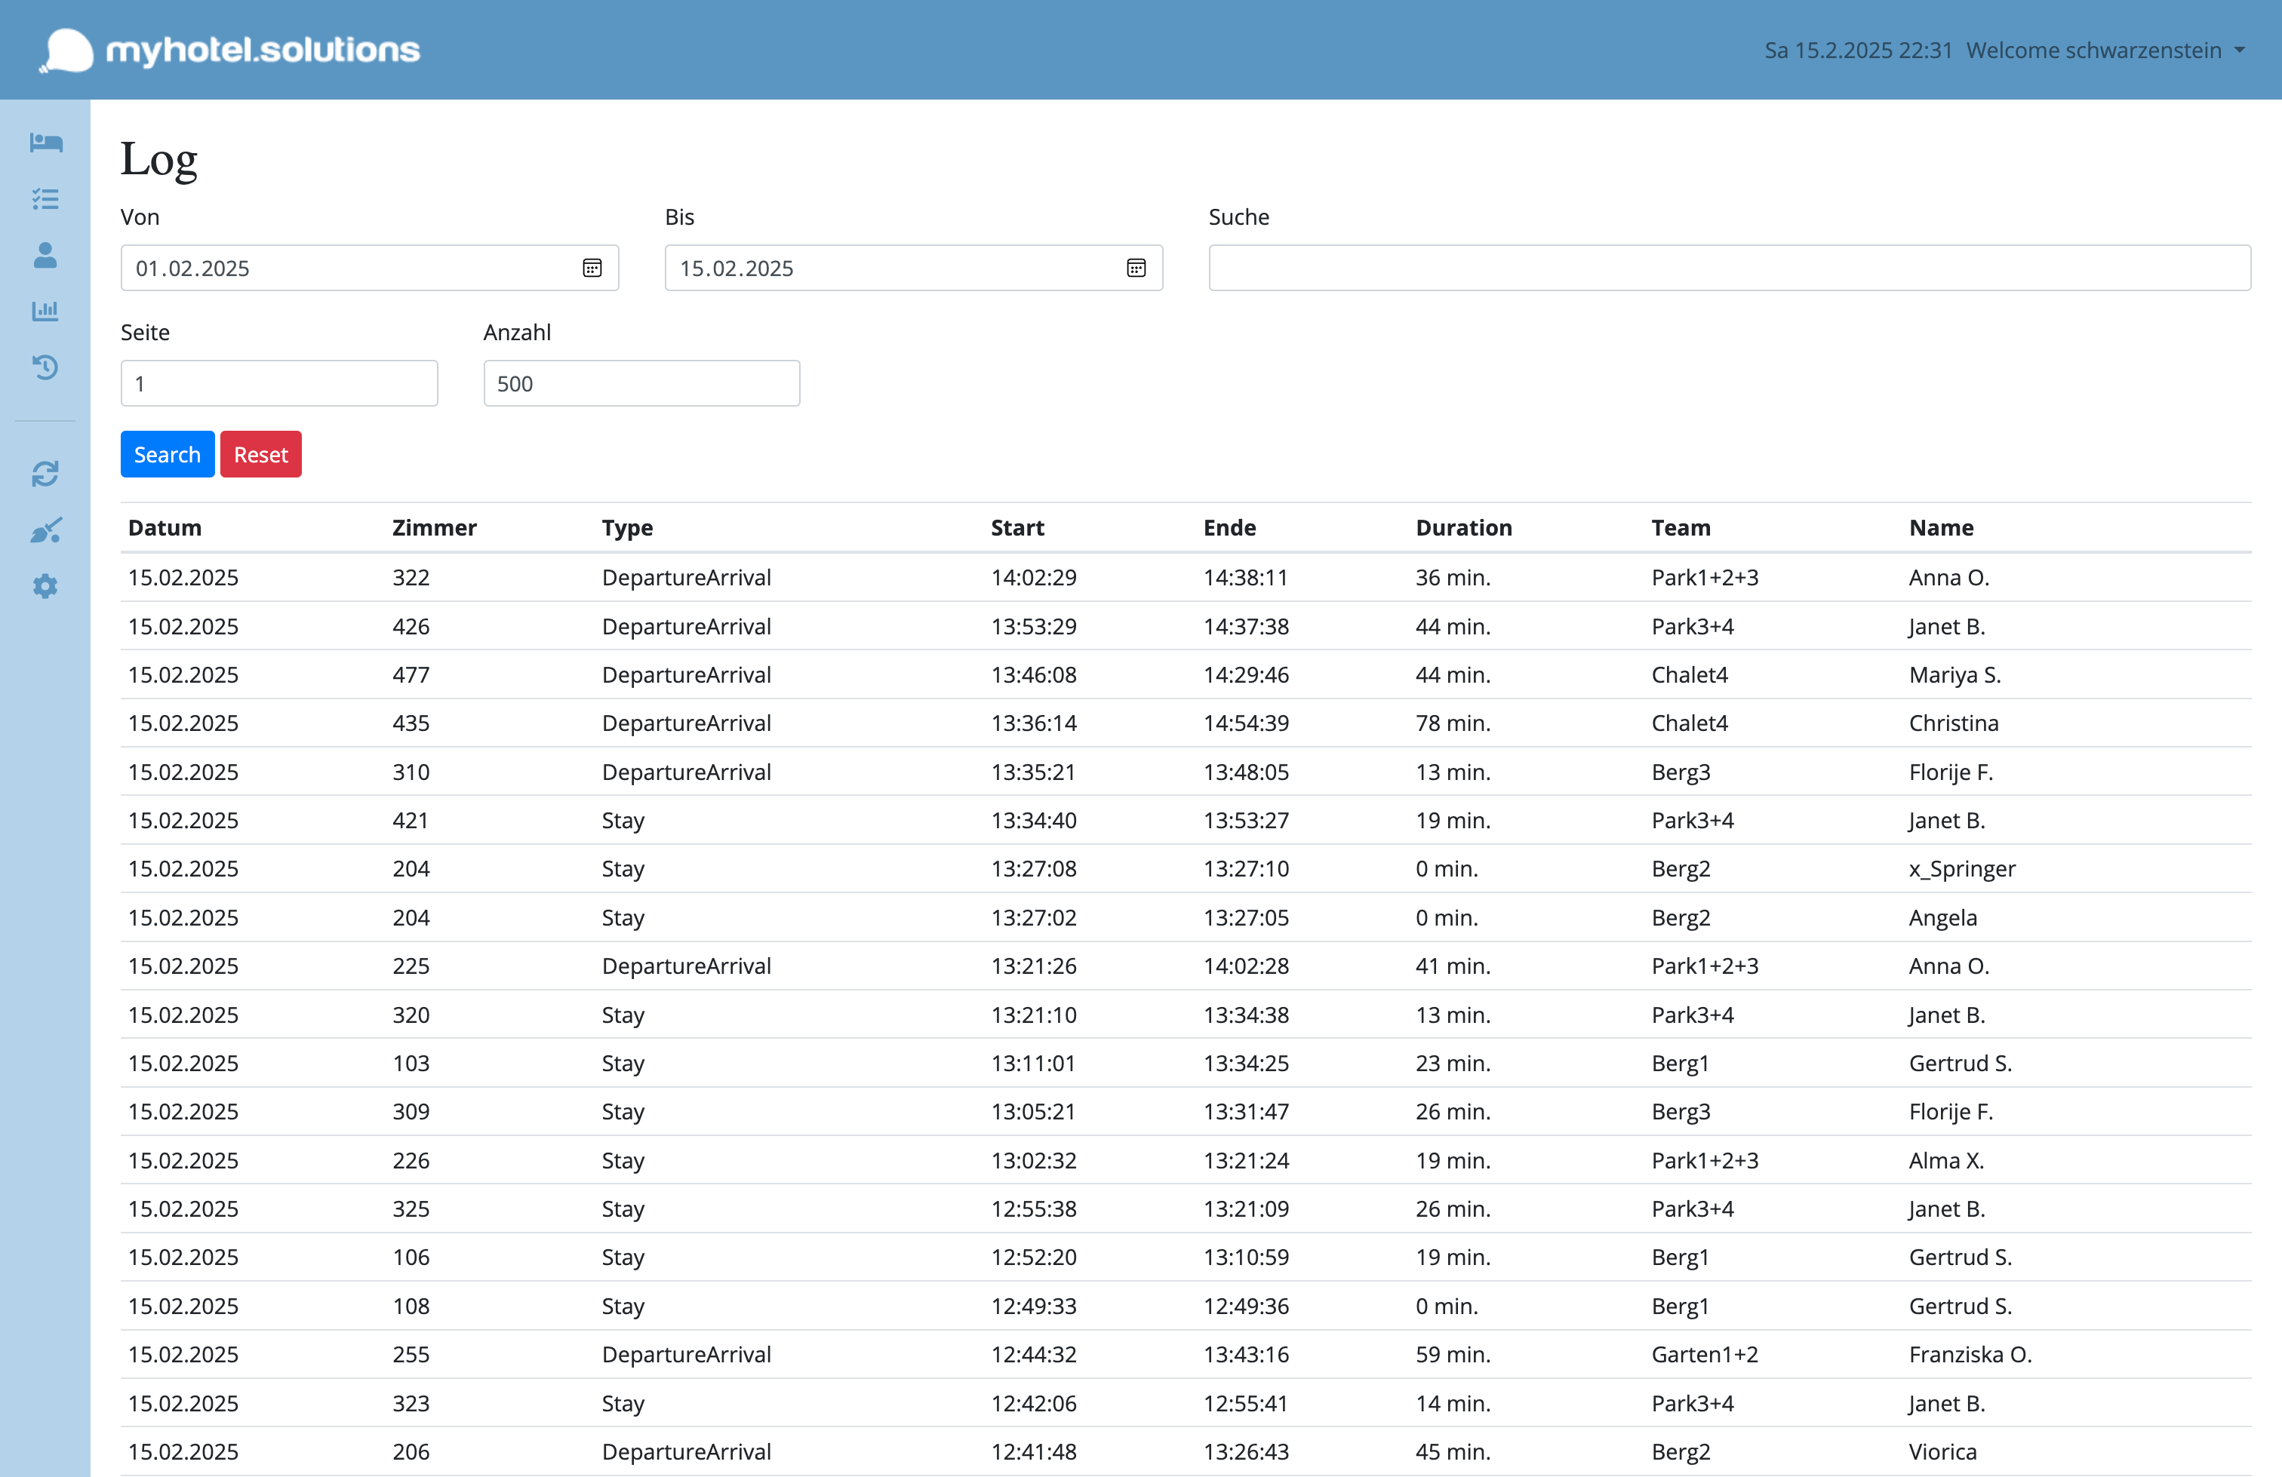Click the Anzahl field showing 500
2282x1477 pixels.
pyautogui.click(x=641, y=382)
